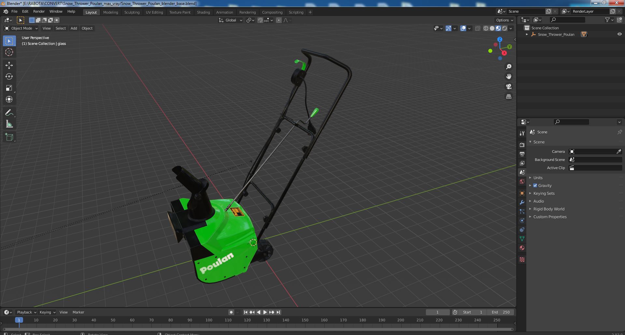Select the Measure tool
Viewport: 625px width, 335px height.
tap(9, 124)
